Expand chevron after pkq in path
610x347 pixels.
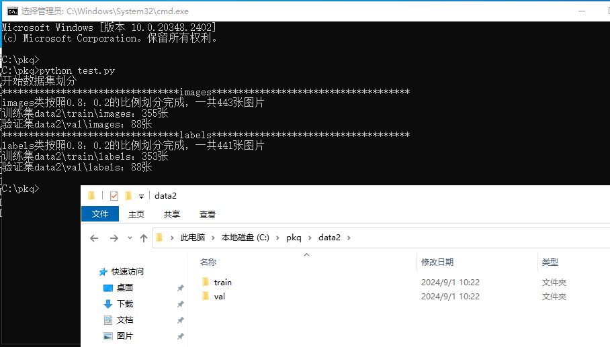pyautogui.click(x=310, y=238)
